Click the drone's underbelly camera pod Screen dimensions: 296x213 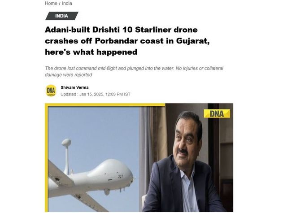(107, 192)
